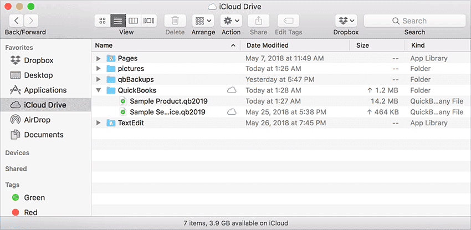Click the Dropbox sidebar icon

(x=16, y=60)
